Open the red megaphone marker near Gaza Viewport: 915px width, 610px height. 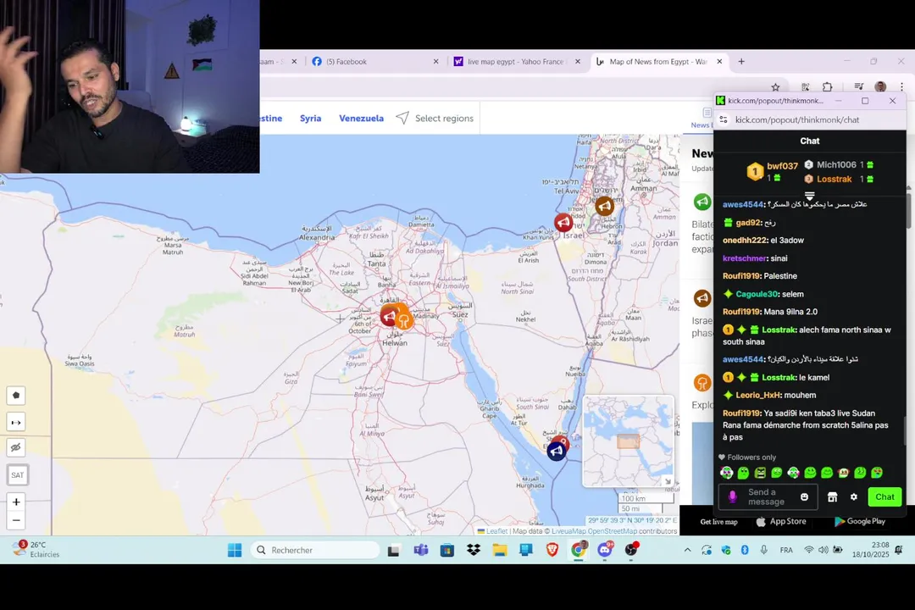(x=563, y=223)
